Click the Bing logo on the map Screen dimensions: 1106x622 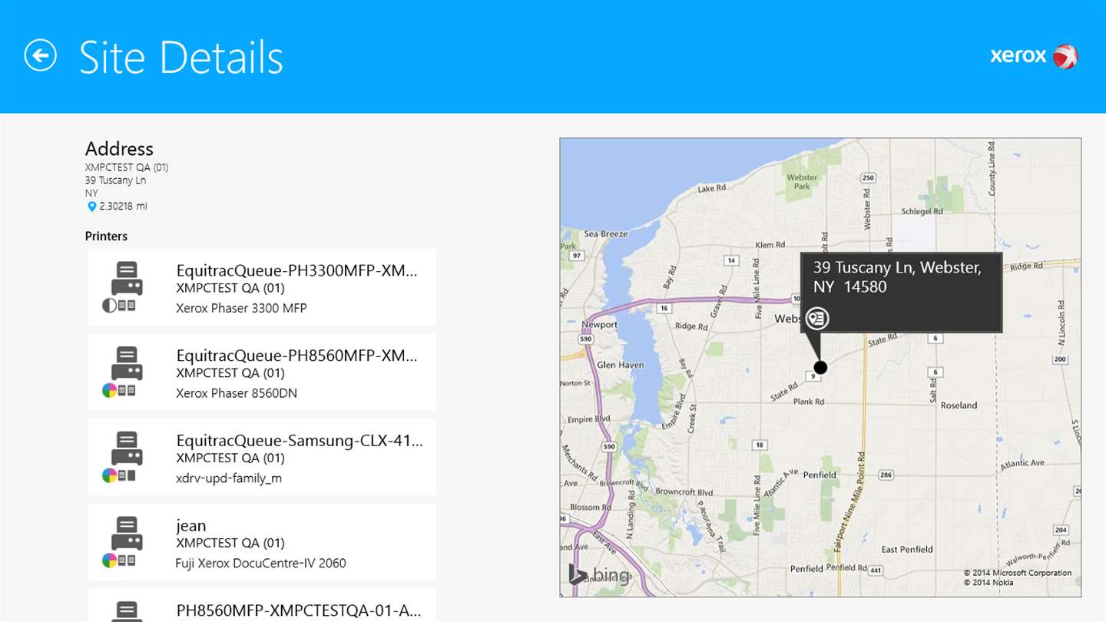(x=599, y=574)
